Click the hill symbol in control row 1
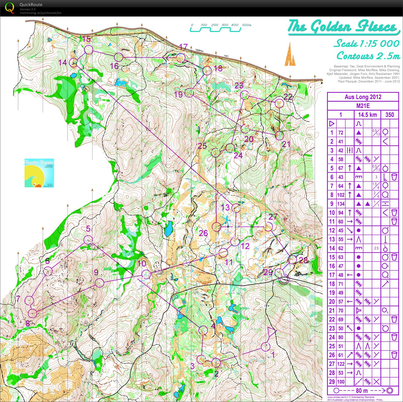Screen dimensions: 403x402 [359, 132]
